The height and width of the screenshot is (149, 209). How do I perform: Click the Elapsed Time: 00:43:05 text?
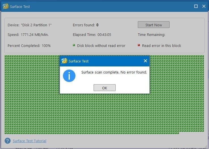click(x=92, y=35)
